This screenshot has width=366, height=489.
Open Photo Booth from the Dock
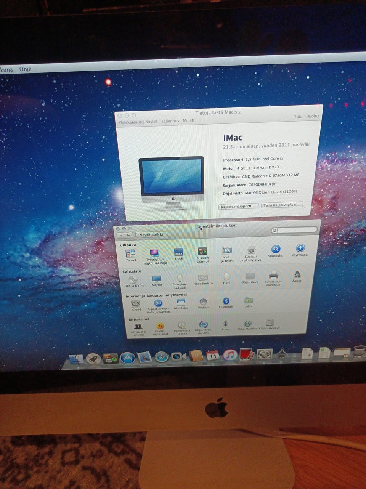247,355
